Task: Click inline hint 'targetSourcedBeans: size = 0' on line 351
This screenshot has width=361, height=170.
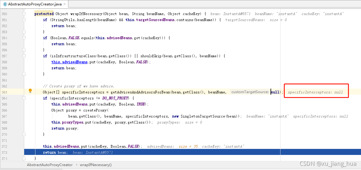Action: 256,20
